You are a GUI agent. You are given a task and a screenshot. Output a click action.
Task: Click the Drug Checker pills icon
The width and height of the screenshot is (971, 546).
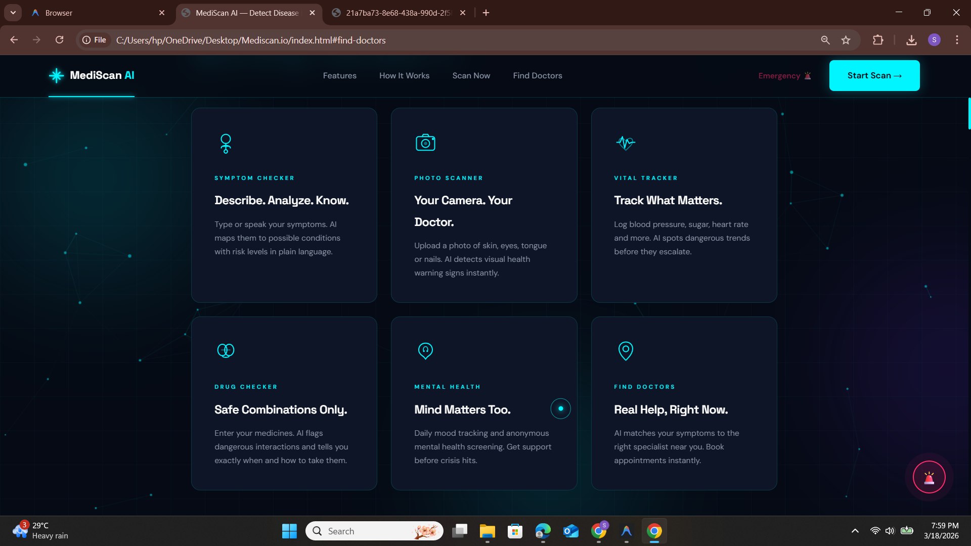[x=226, y=350]
